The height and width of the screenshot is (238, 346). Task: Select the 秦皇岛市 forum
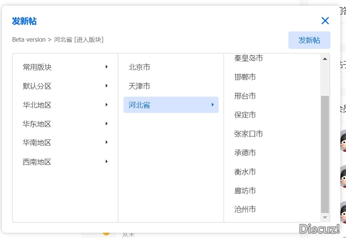point(248,58)
